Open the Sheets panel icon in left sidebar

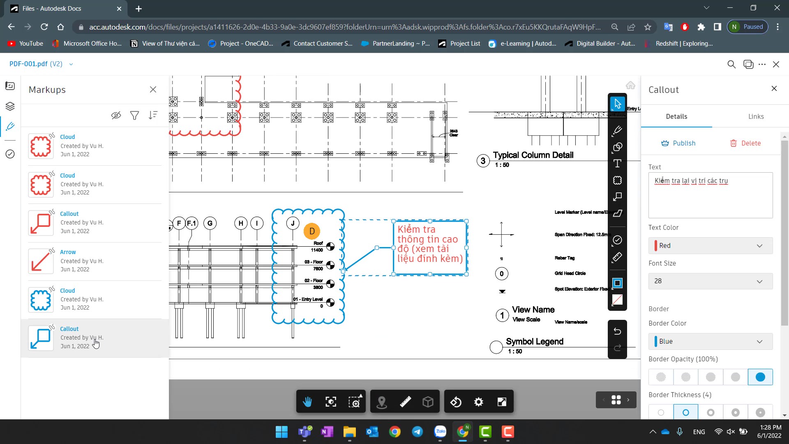[x=10, y=86]
